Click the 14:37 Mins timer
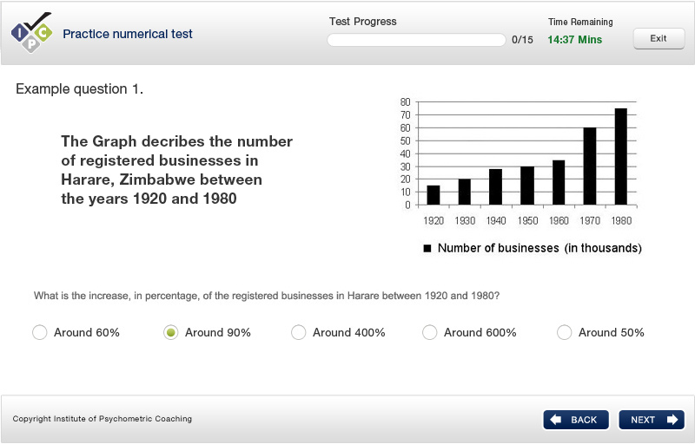Viewport: 695px width, 444px height. coord(574,40)
